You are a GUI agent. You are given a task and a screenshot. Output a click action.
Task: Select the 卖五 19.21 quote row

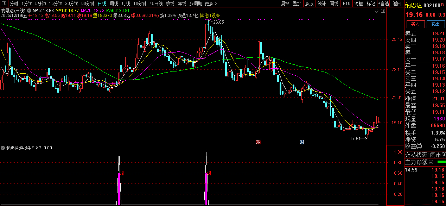click(x=425, y=33)
